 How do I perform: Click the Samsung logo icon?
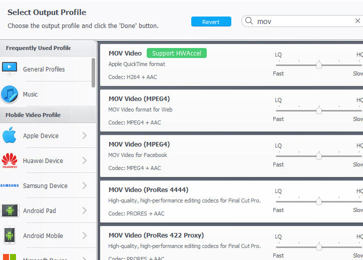[x=10, y=185]
